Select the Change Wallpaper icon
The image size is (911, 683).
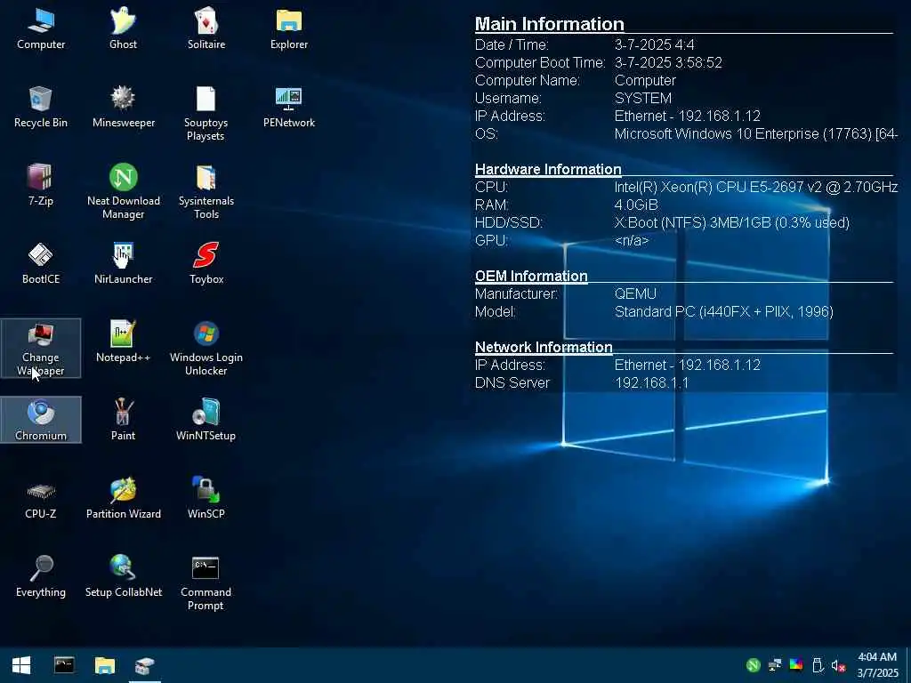tap(41, 348)
